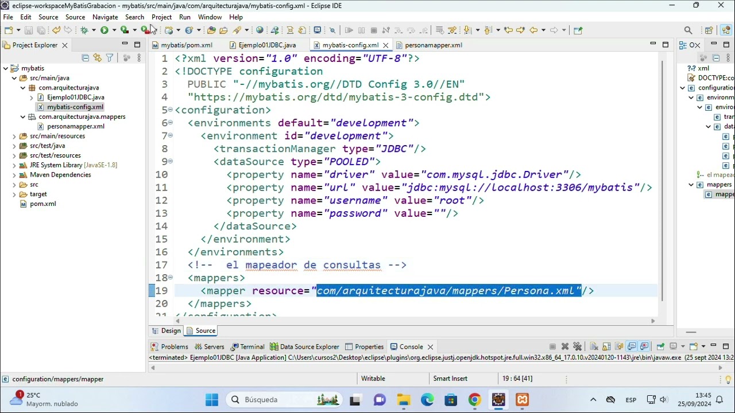The width and height of the screenshot is (735, 413).
Task: Click the web browser globe icon
Action: pyautogui.click(x=260, y=30)
